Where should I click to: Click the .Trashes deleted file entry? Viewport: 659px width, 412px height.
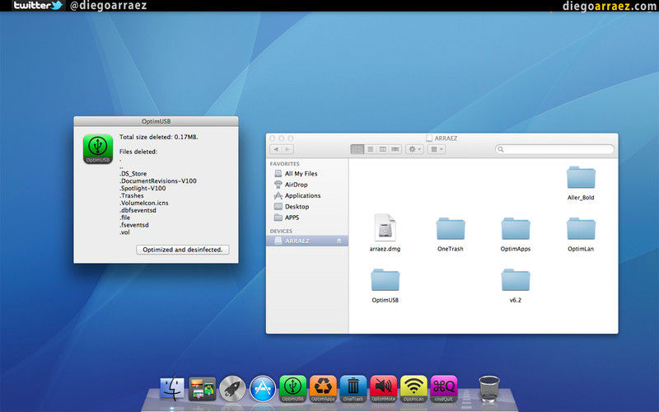132,195
